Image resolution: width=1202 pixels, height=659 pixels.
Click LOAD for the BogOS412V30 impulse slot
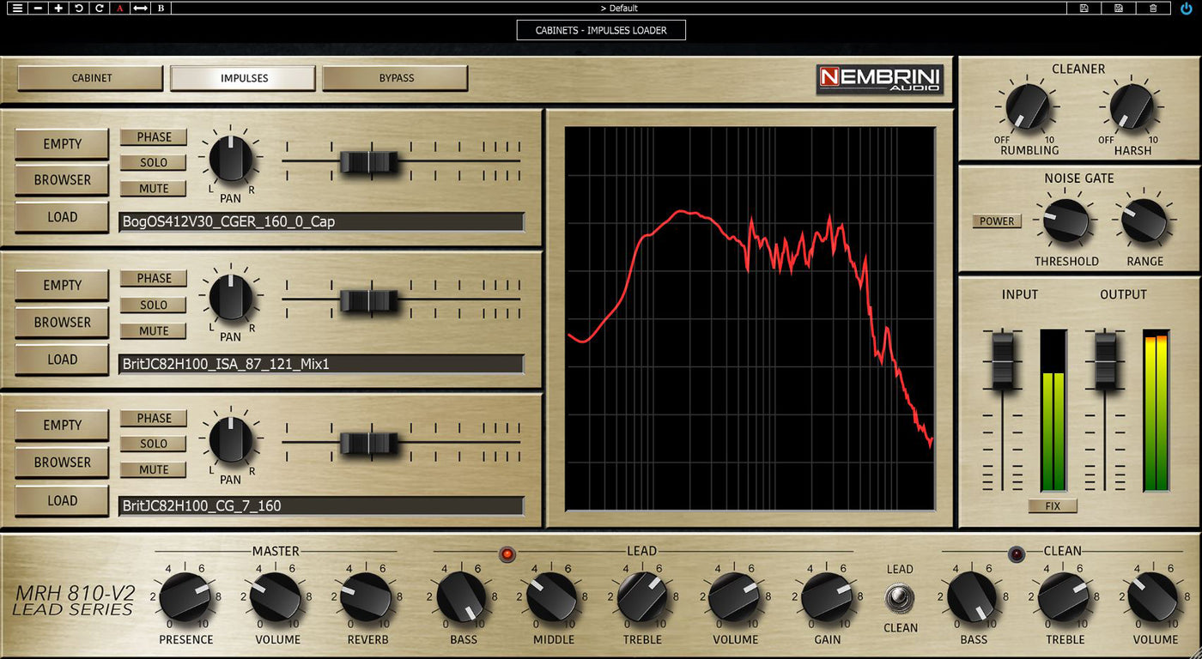(62, 217)
